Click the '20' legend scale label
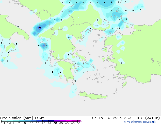The height and width of the screenshot is (124, 161). click(43, 123)
